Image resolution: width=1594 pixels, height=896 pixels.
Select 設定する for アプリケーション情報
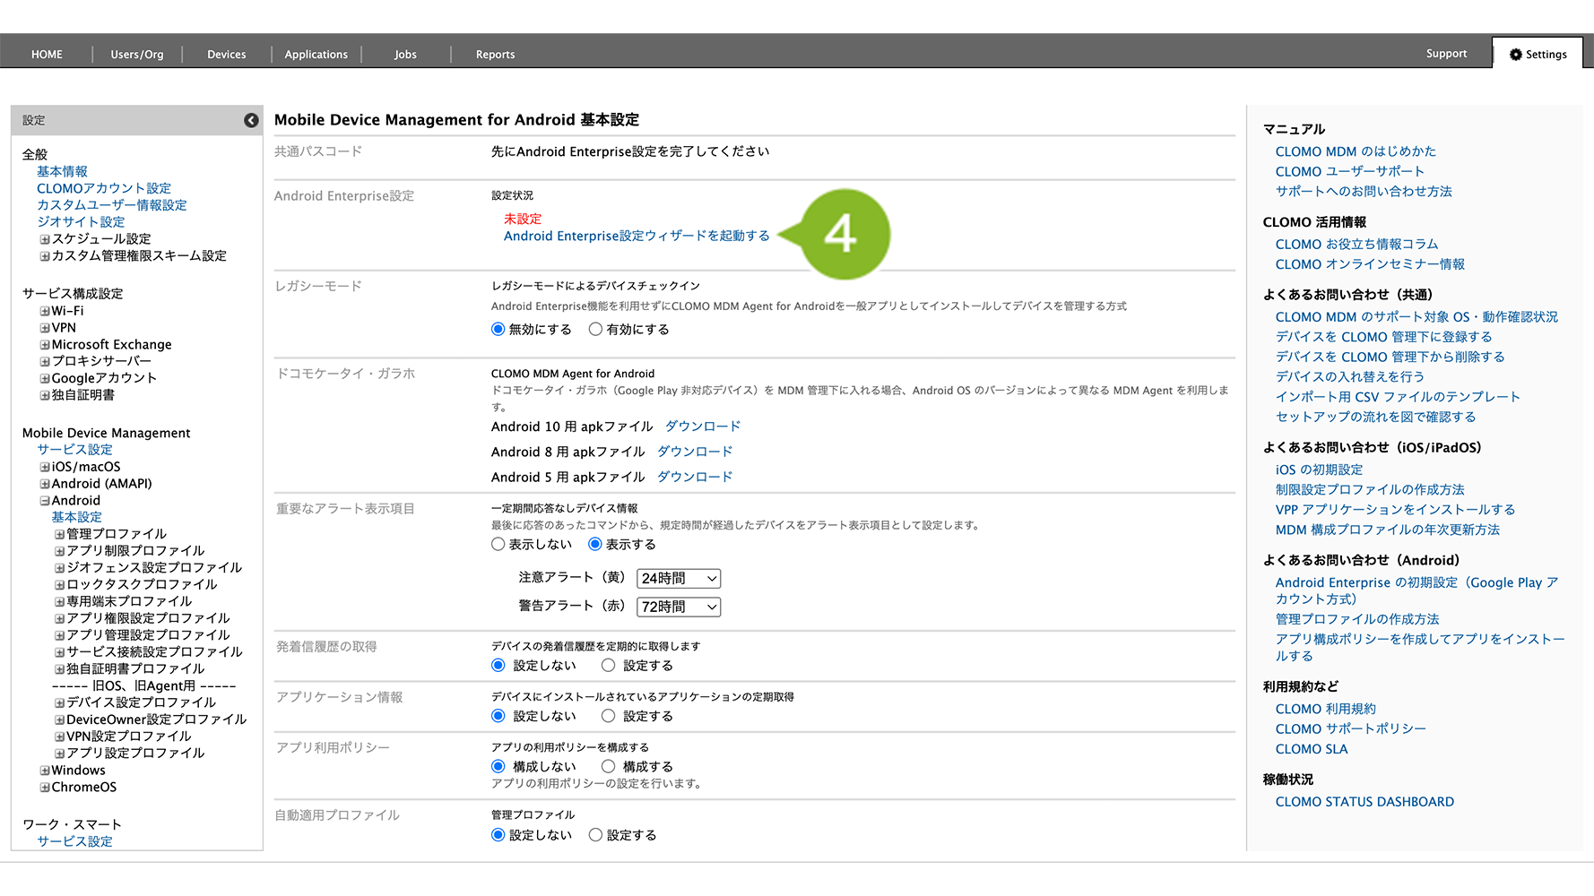tap(609, 716)
